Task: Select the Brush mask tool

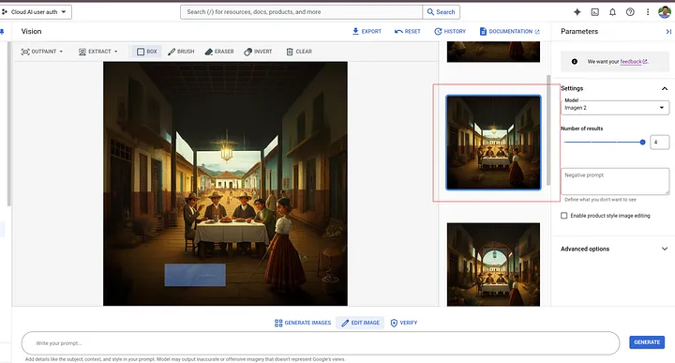Action: 181,52
